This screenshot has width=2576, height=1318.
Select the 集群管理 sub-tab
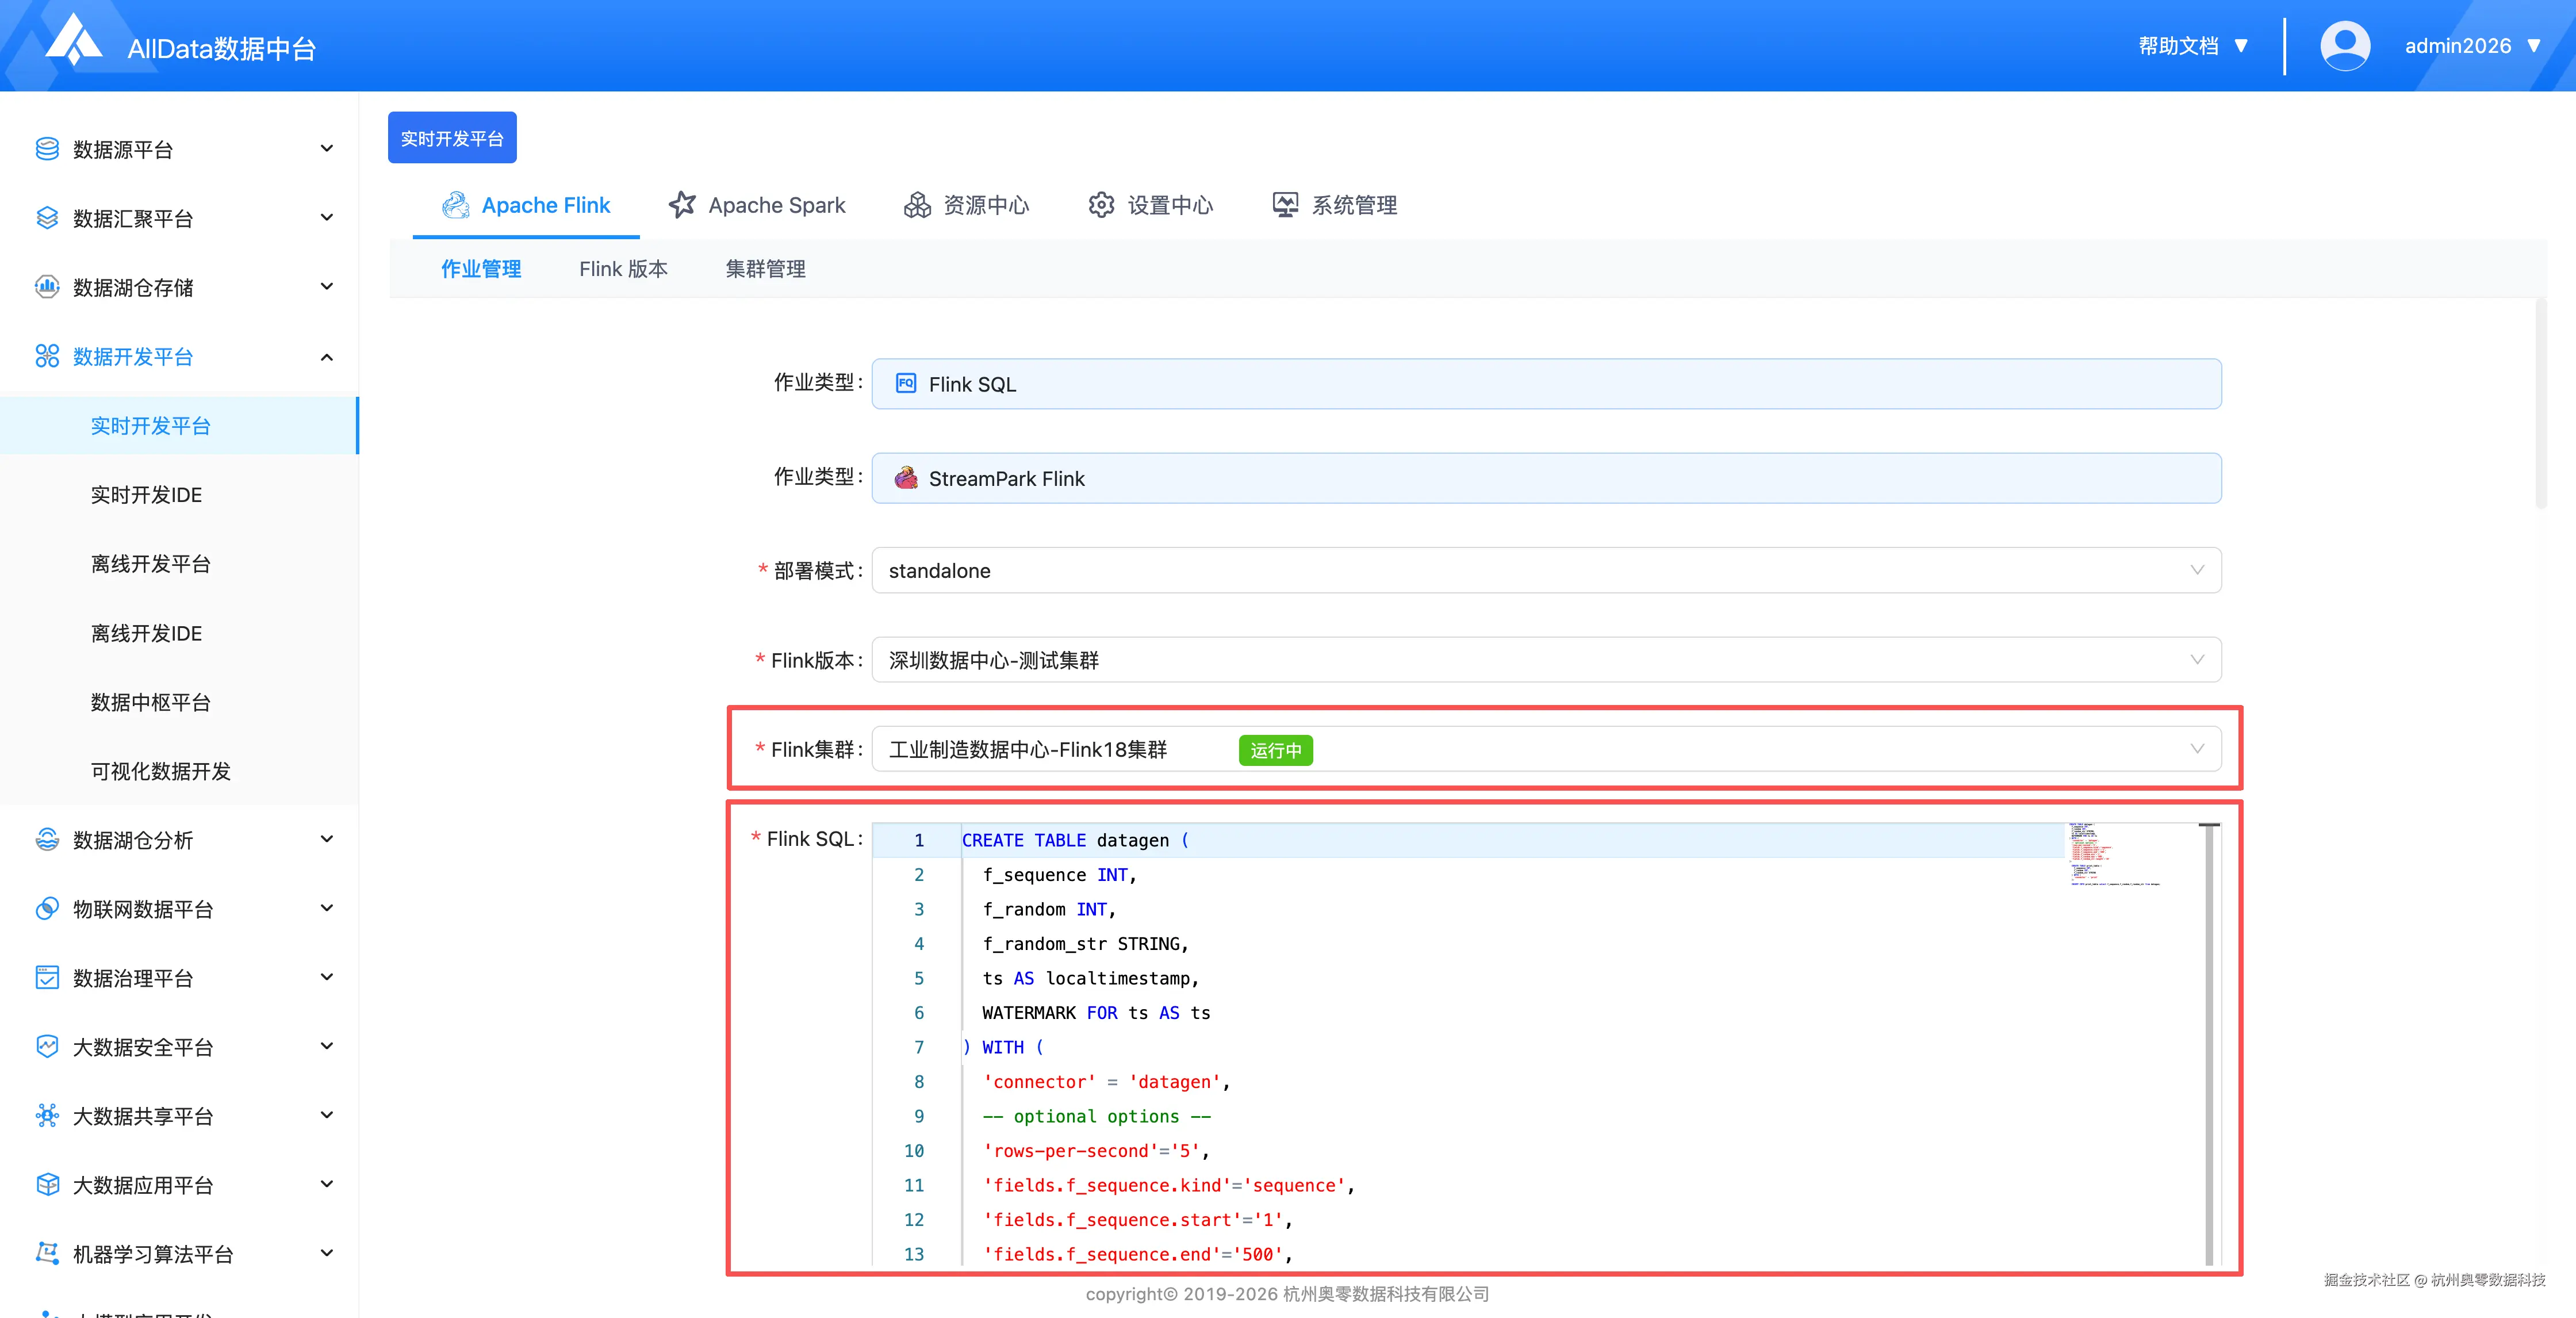click(765, 269)
